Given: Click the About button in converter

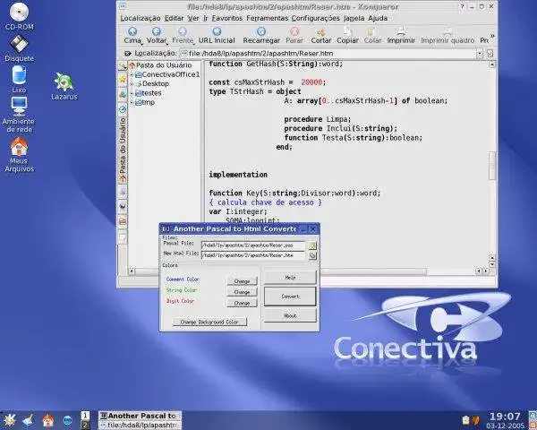Looking at the screenshot, I should 290,315.
